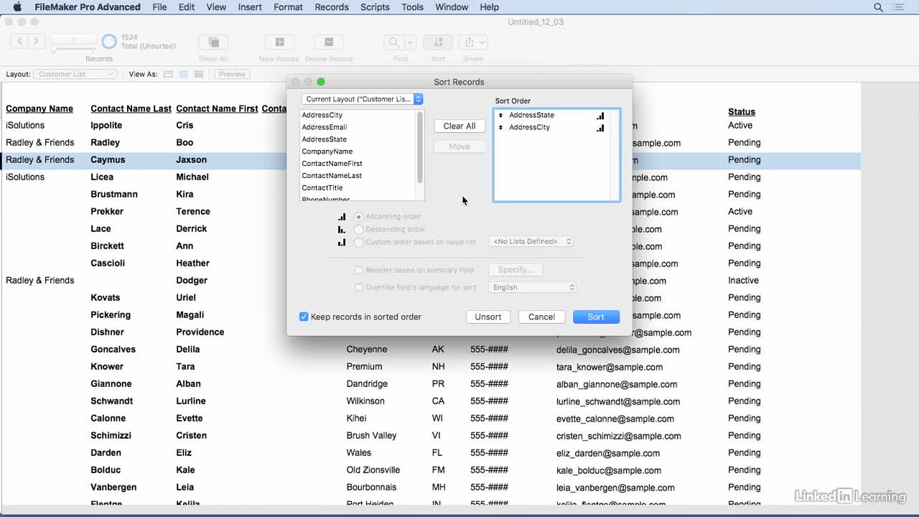The image size is (919, 517).
Task: Go to the next record arrow
Action: click(x=36, y=42)
